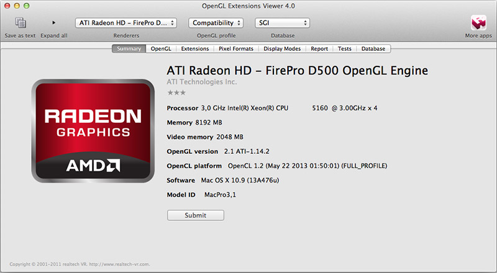Image resolution: width=497 pixels, height=273 pixels.
Task: Click the renderer title heading
Action: (x=298, y=70)
